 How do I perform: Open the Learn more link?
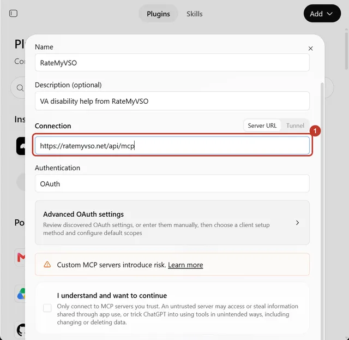tap(185, 265)
